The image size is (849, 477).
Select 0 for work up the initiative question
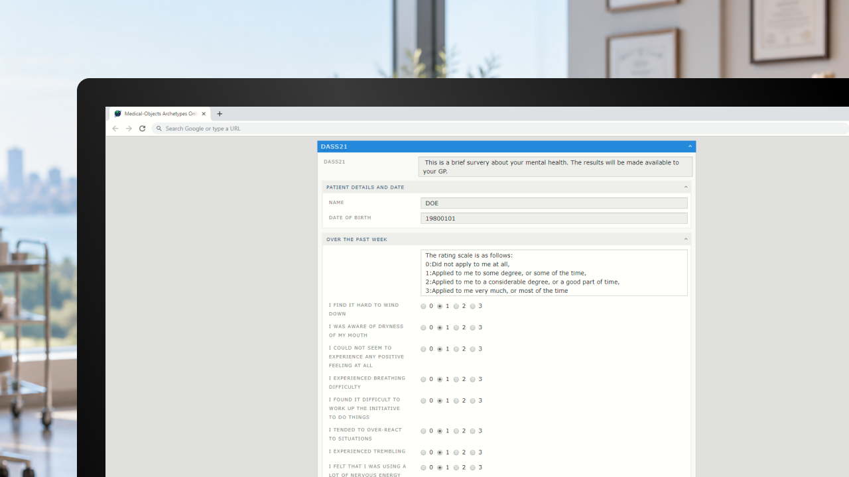click(x=423, y=401)
